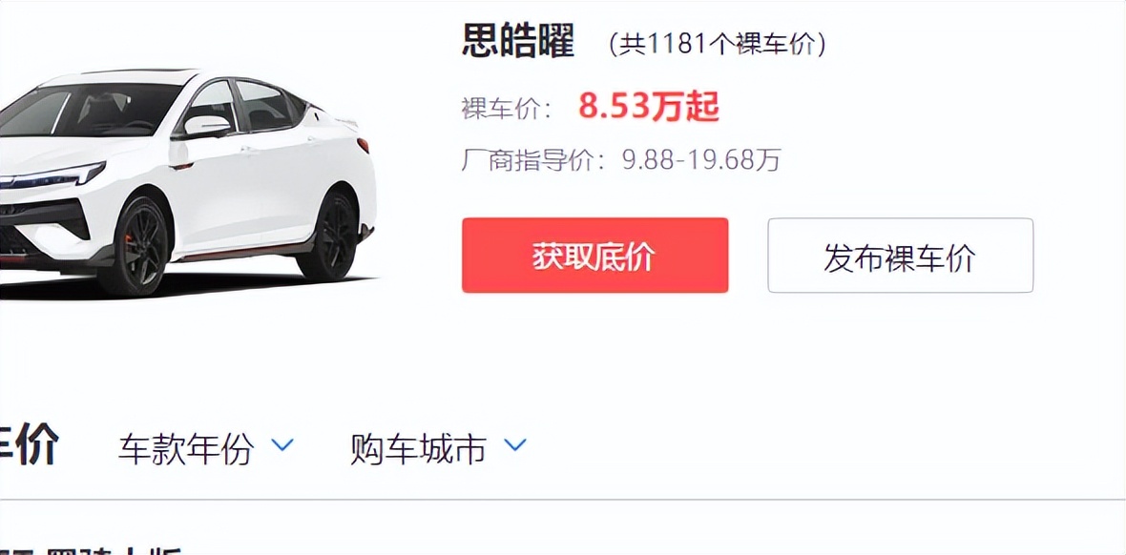The image size is (1126, 555).
Task: Click the car's LED headlight
Action: click(x=52, y=175)
